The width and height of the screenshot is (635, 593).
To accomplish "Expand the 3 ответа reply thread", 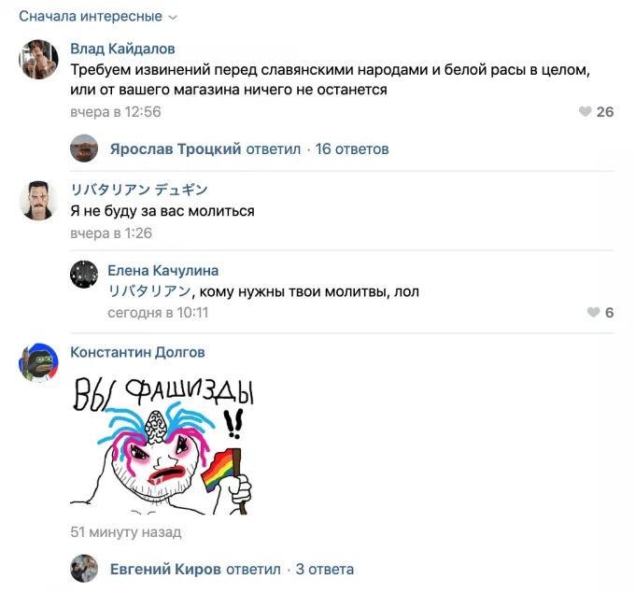I will 324,569.
